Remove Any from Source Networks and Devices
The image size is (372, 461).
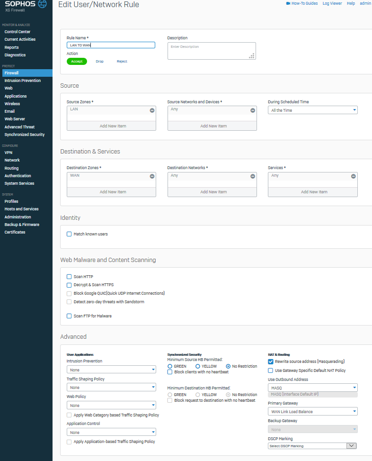(x=253, y=110)
